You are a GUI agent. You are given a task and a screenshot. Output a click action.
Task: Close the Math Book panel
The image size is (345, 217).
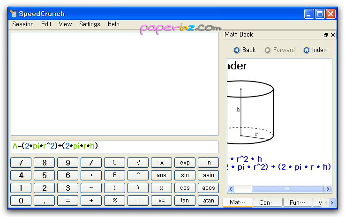point(333,35)
